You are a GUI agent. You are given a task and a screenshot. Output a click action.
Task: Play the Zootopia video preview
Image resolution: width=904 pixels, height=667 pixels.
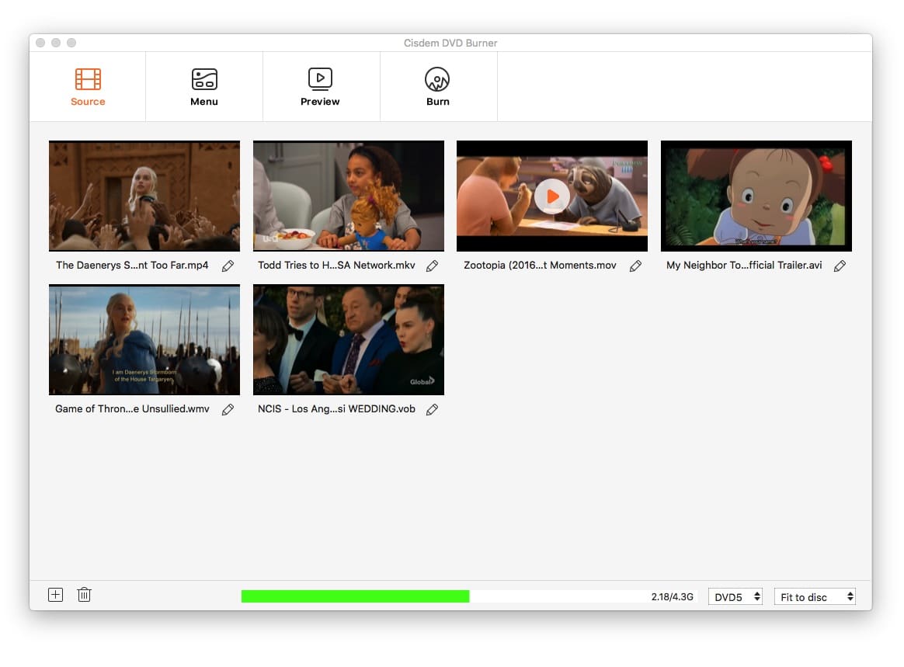pos(551,196)
